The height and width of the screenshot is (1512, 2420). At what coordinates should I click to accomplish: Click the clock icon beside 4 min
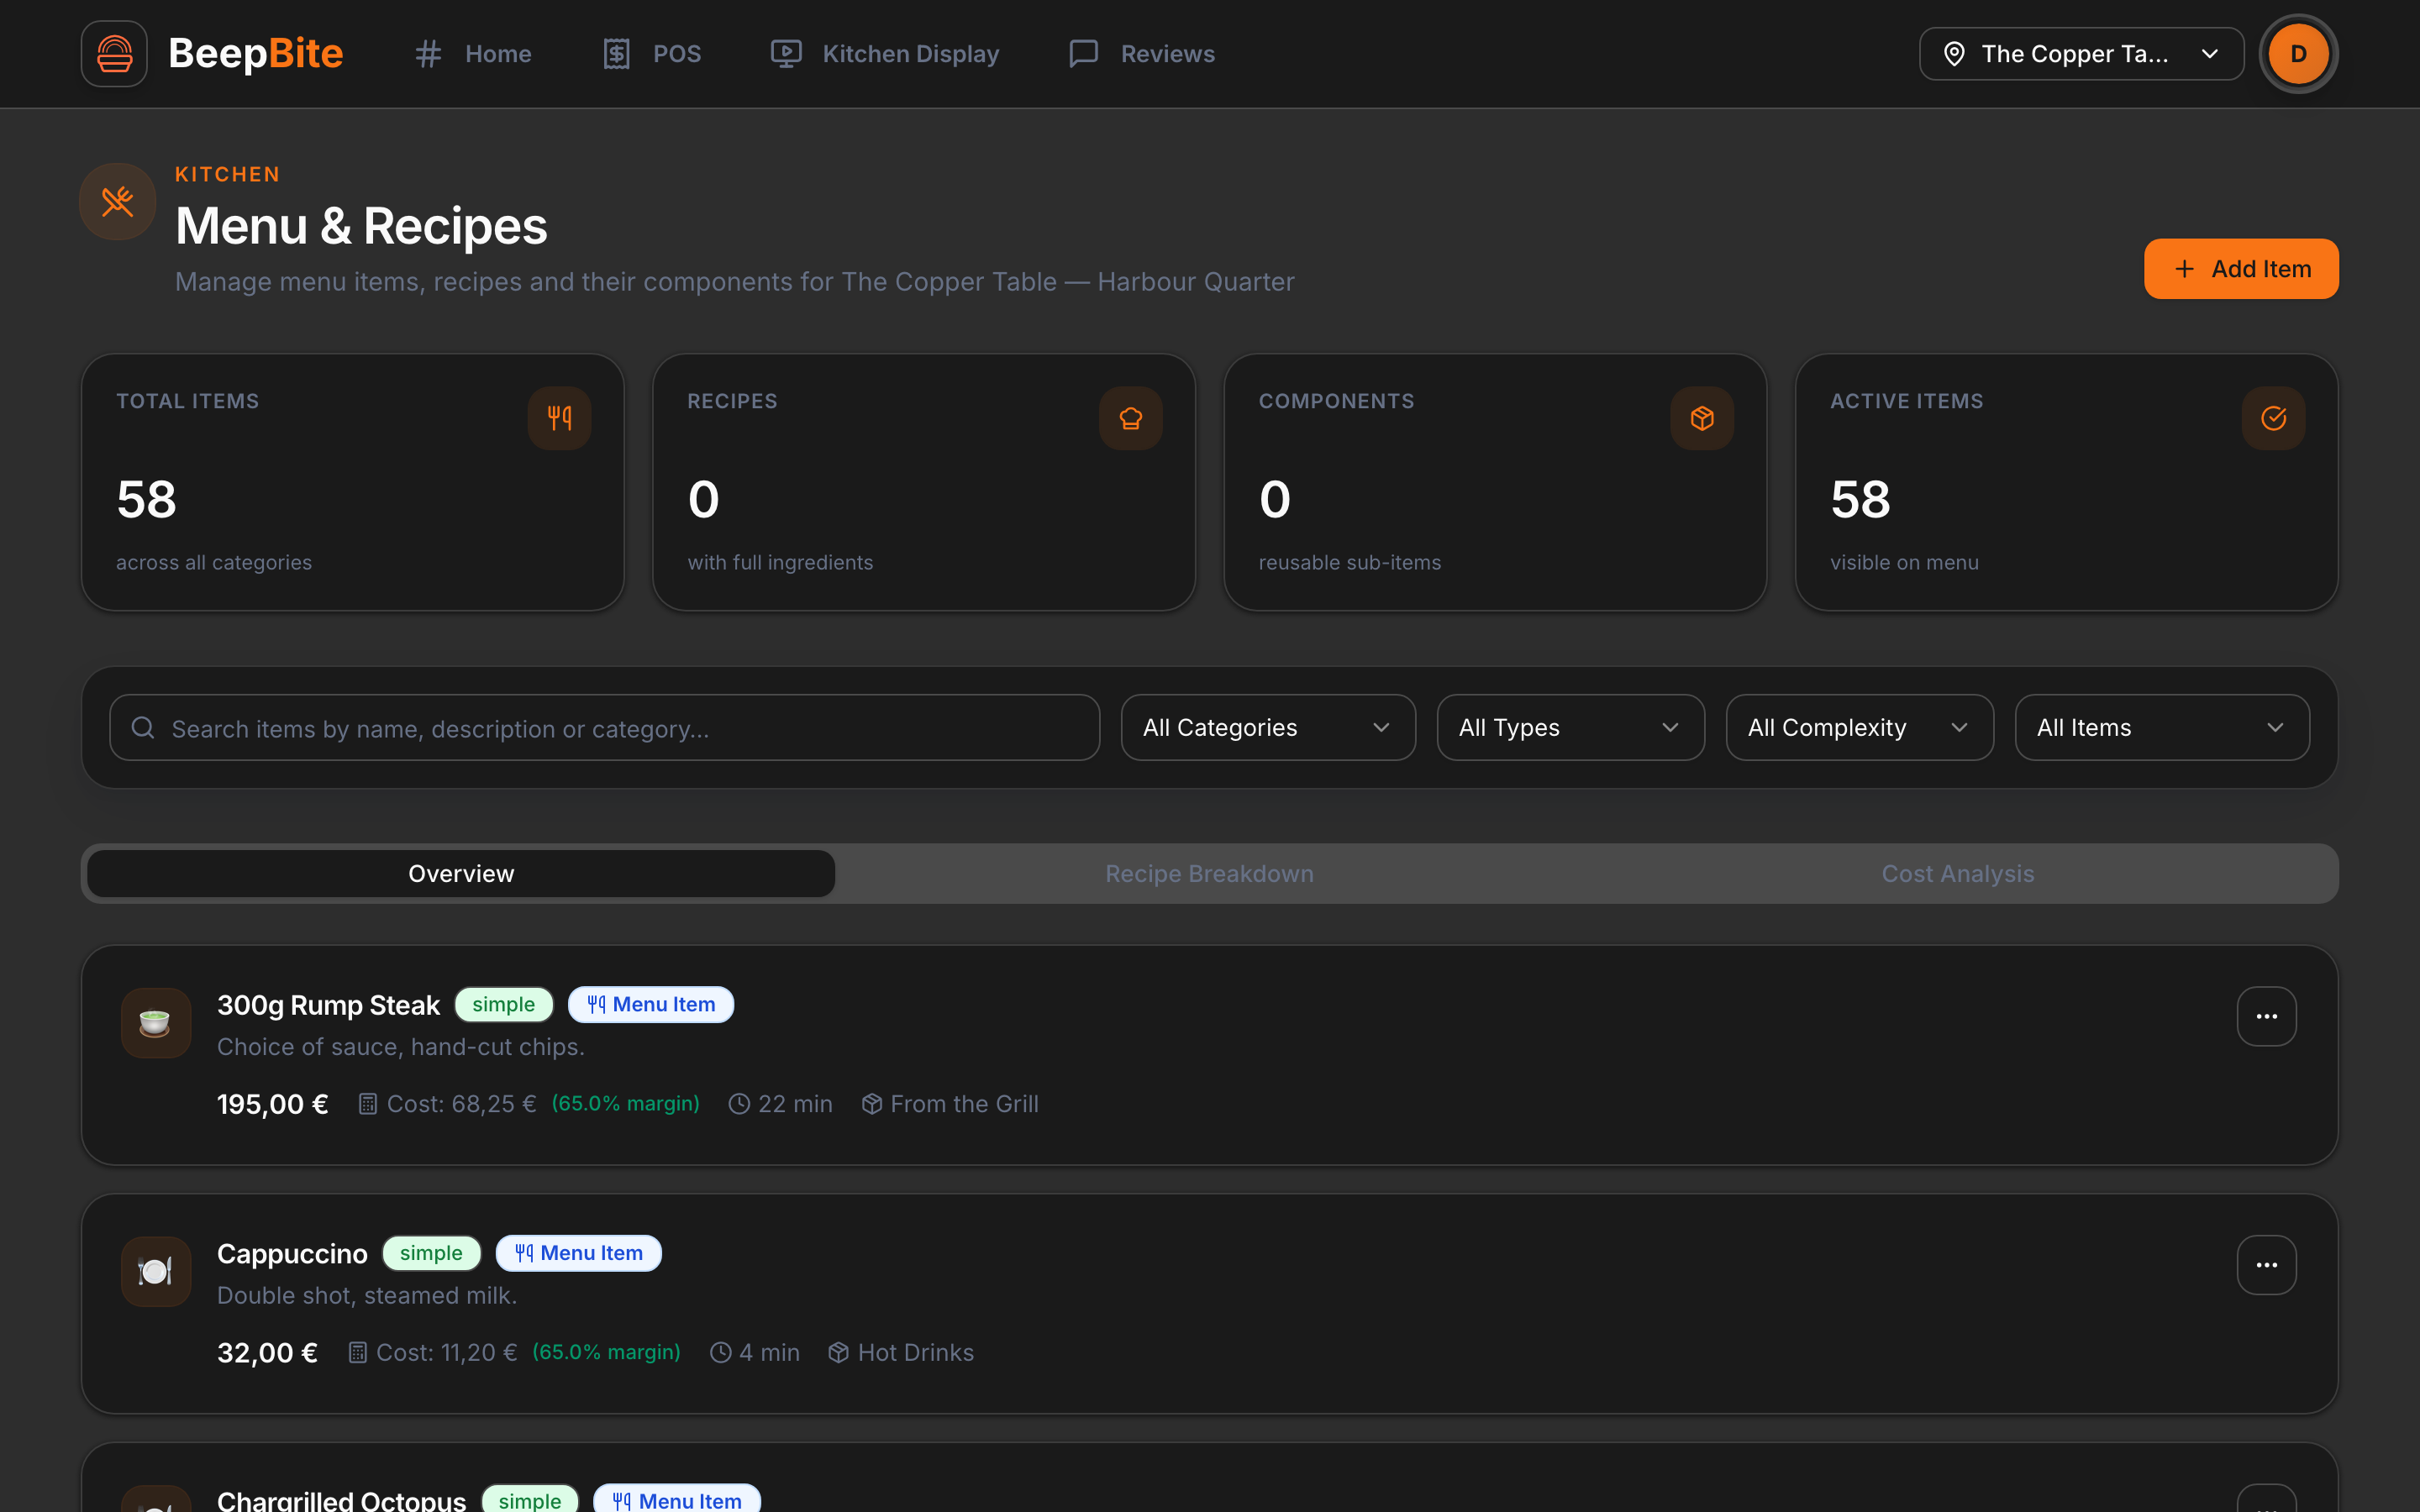click(720, 1353)
